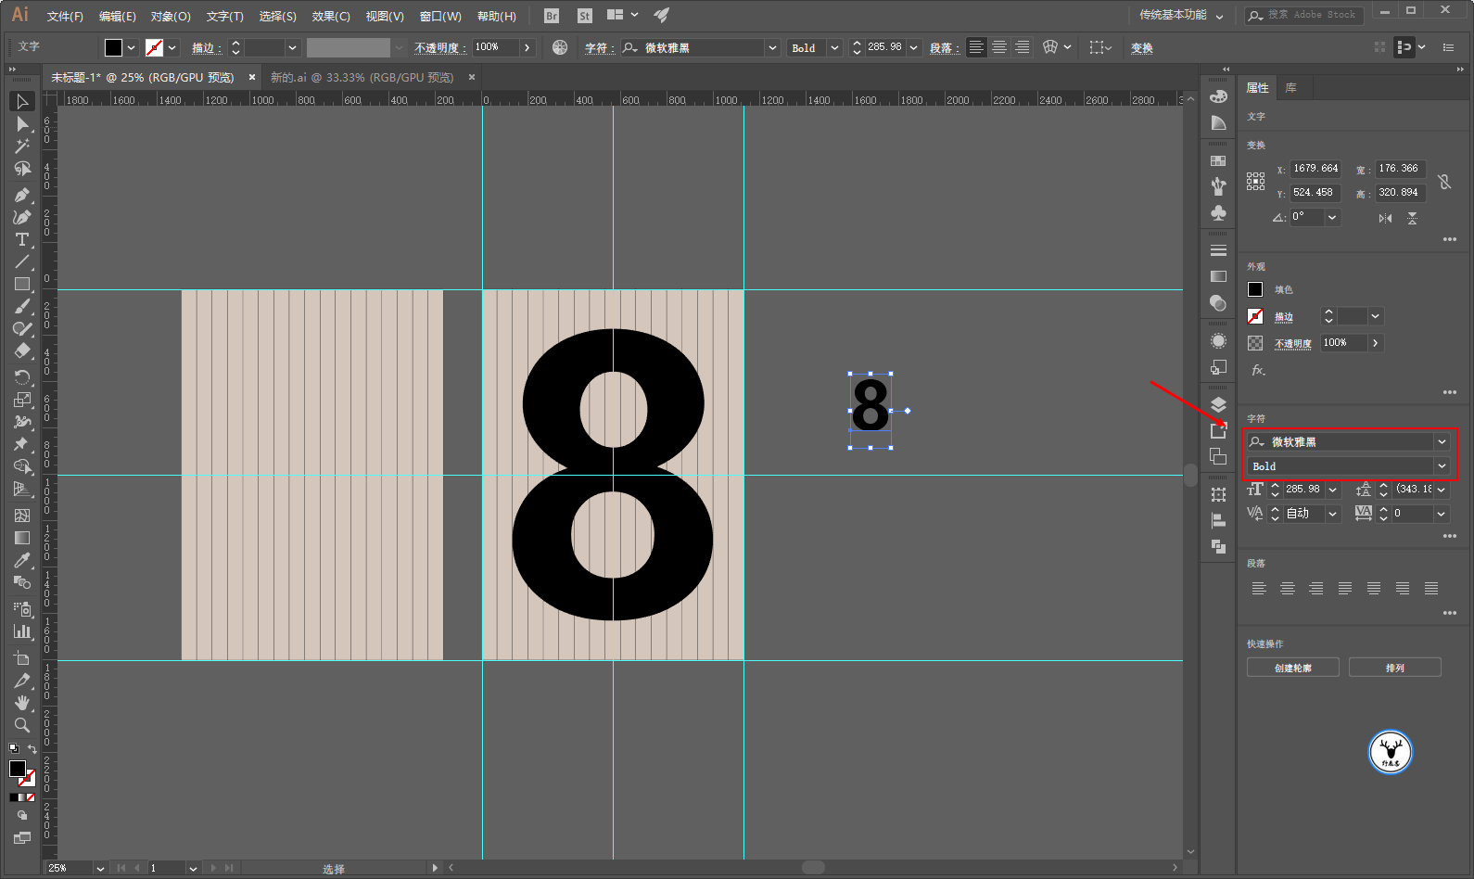Image resolution: width=1474 pixels, height=879 pixels.
Task: Select the Pen tool in toolbar
Action: (22, 195)
